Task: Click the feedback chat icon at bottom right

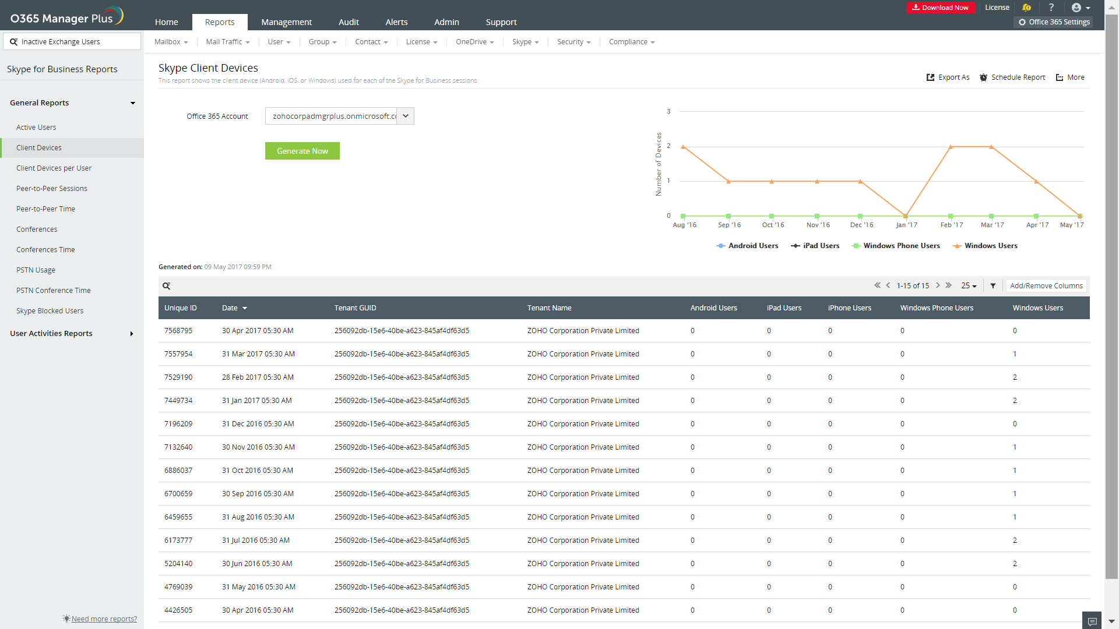Action: click(x=1092, y=621)
